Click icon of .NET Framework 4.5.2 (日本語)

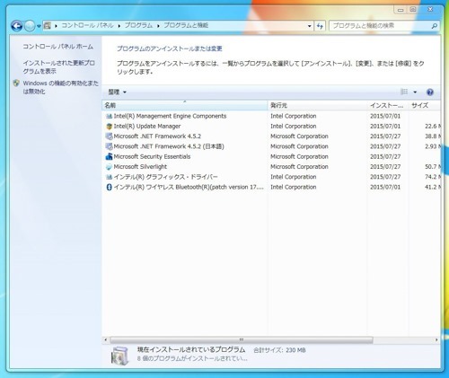pyautogui.click(x=109, y=146)
